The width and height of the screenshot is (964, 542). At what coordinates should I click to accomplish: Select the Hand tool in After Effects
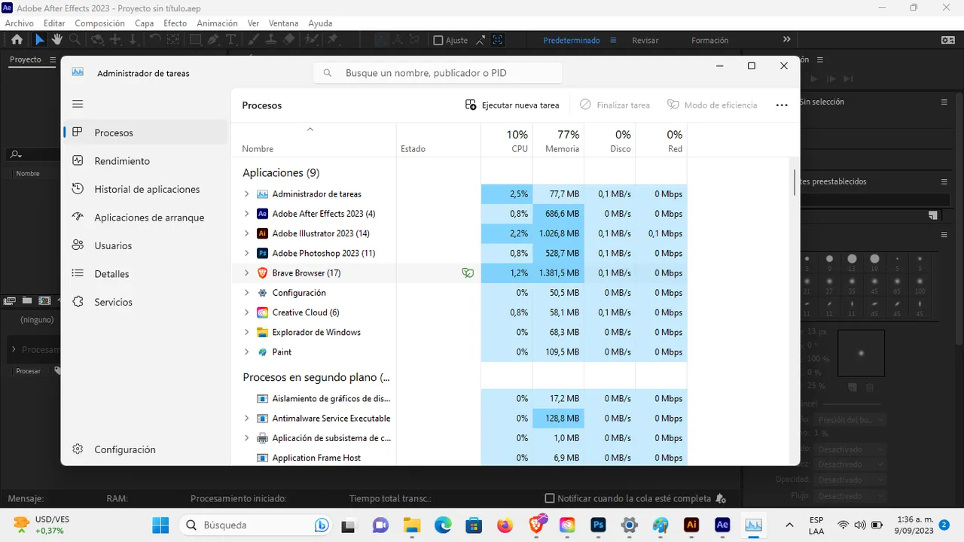57,40
